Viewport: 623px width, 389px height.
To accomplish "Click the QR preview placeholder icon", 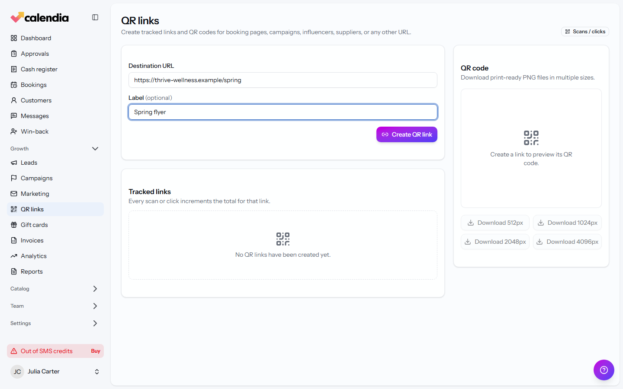I will click(x=531, y=138).
